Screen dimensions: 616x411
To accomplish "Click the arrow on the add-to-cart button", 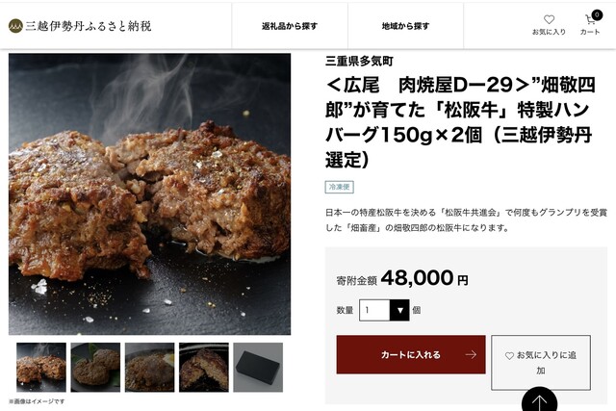I will [471, 355].
